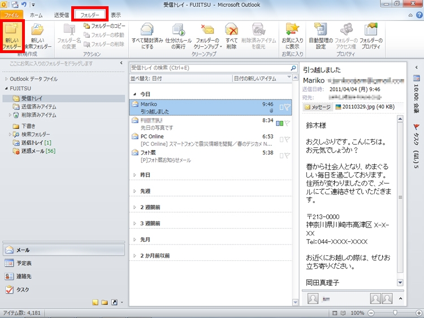Select the フォト蔵 message
Image resolution: width=424 pixels, height=318 pixels.
click(x=210, y=156)
